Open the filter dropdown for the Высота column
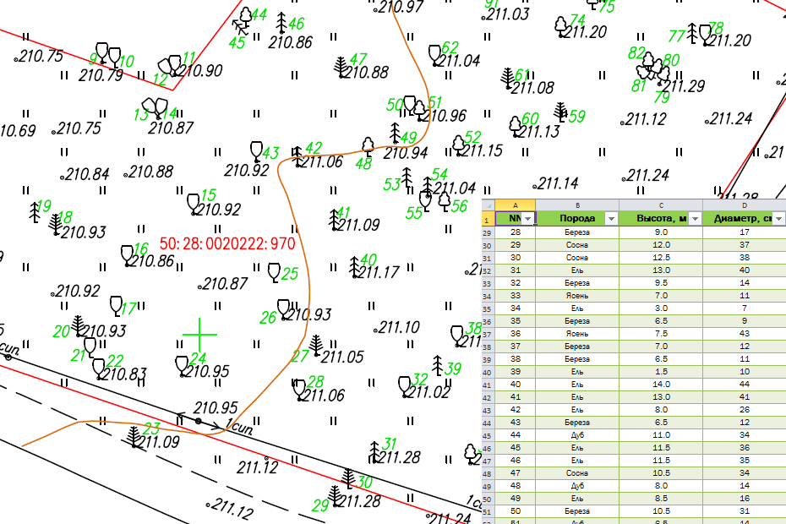This screenshot has height=524, width=786. coord(694,219)
